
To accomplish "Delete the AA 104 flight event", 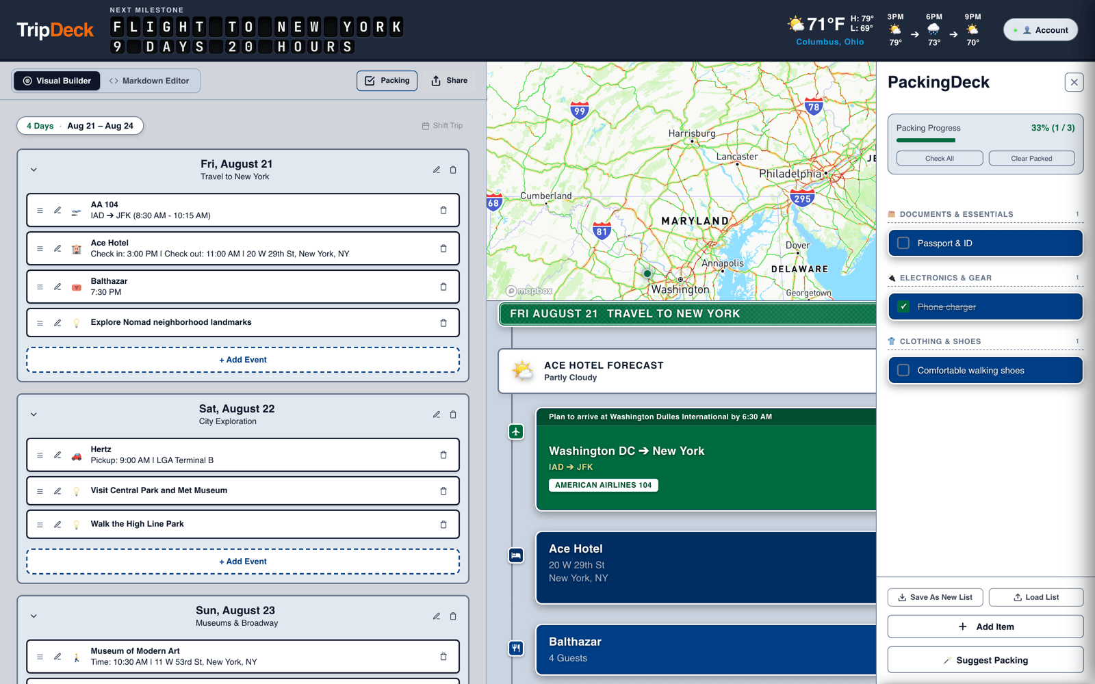I will tap(443, 210).
